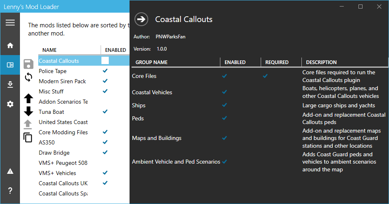Viewport: 389px width, 204px height.
Task: Click the warning triangle icon
Action: (10, 171)
